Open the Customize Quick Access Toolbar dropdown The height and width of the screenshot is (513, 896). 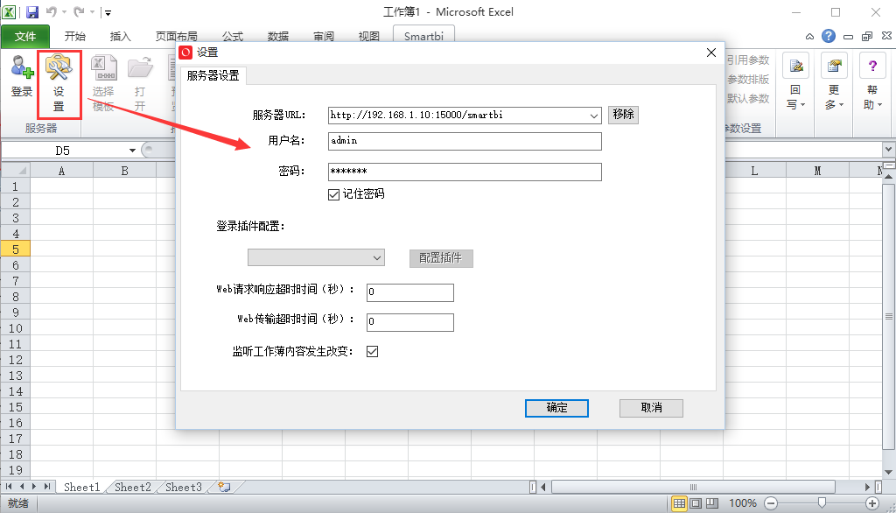point(108,12)
